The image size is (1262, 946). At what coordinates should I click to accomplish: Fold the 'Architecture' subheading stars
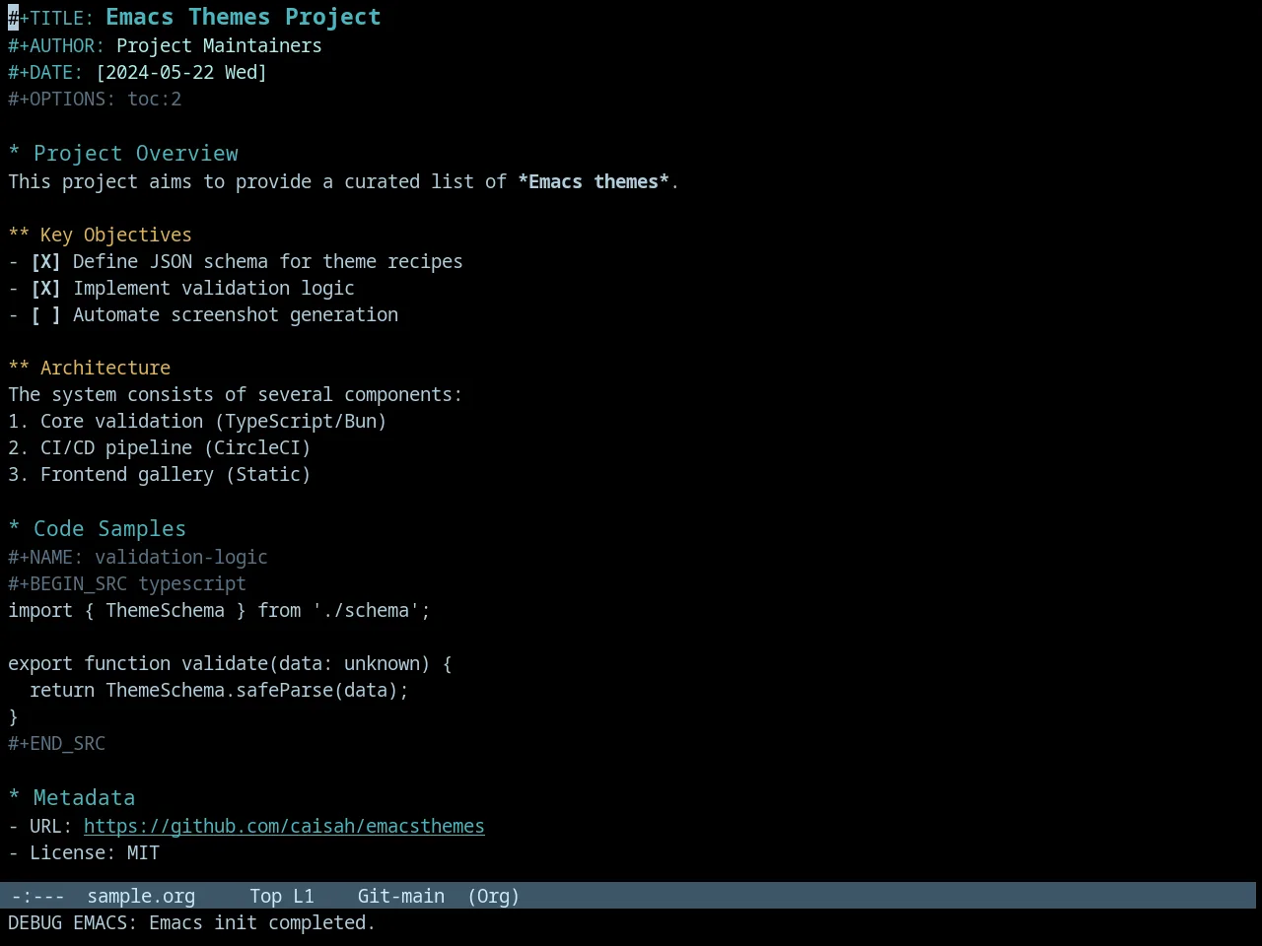[x=19, y=368]
